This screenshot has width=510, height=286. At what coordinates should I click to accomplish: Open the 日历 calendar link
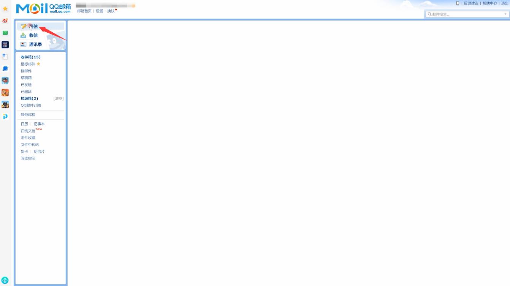tap(24, 124)
